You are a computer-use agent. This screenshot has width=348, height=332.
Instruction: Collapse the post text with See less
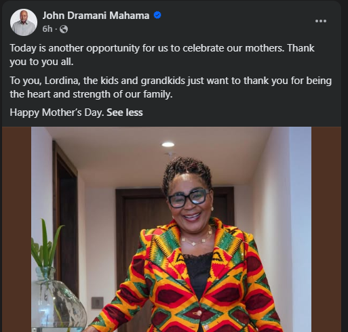(125, 112)
